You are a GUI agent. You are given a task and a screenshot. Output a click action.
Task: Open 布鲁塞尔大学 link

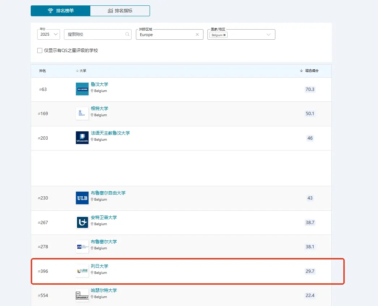[104, 242]
